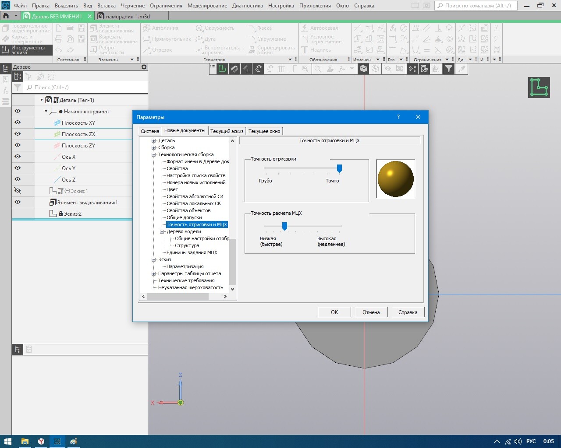This screenshot has height=448, width=561.
Task: Click the Отмена button
Action: coord(371,312)
